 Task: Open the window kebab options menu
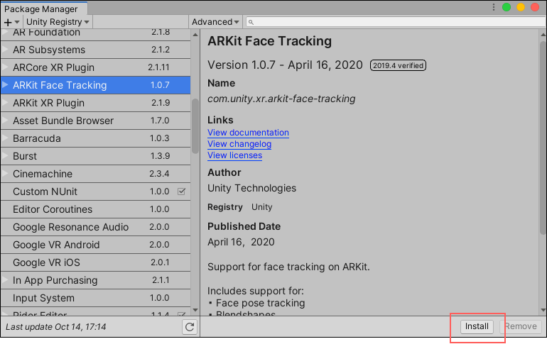(x=493, y=7)
